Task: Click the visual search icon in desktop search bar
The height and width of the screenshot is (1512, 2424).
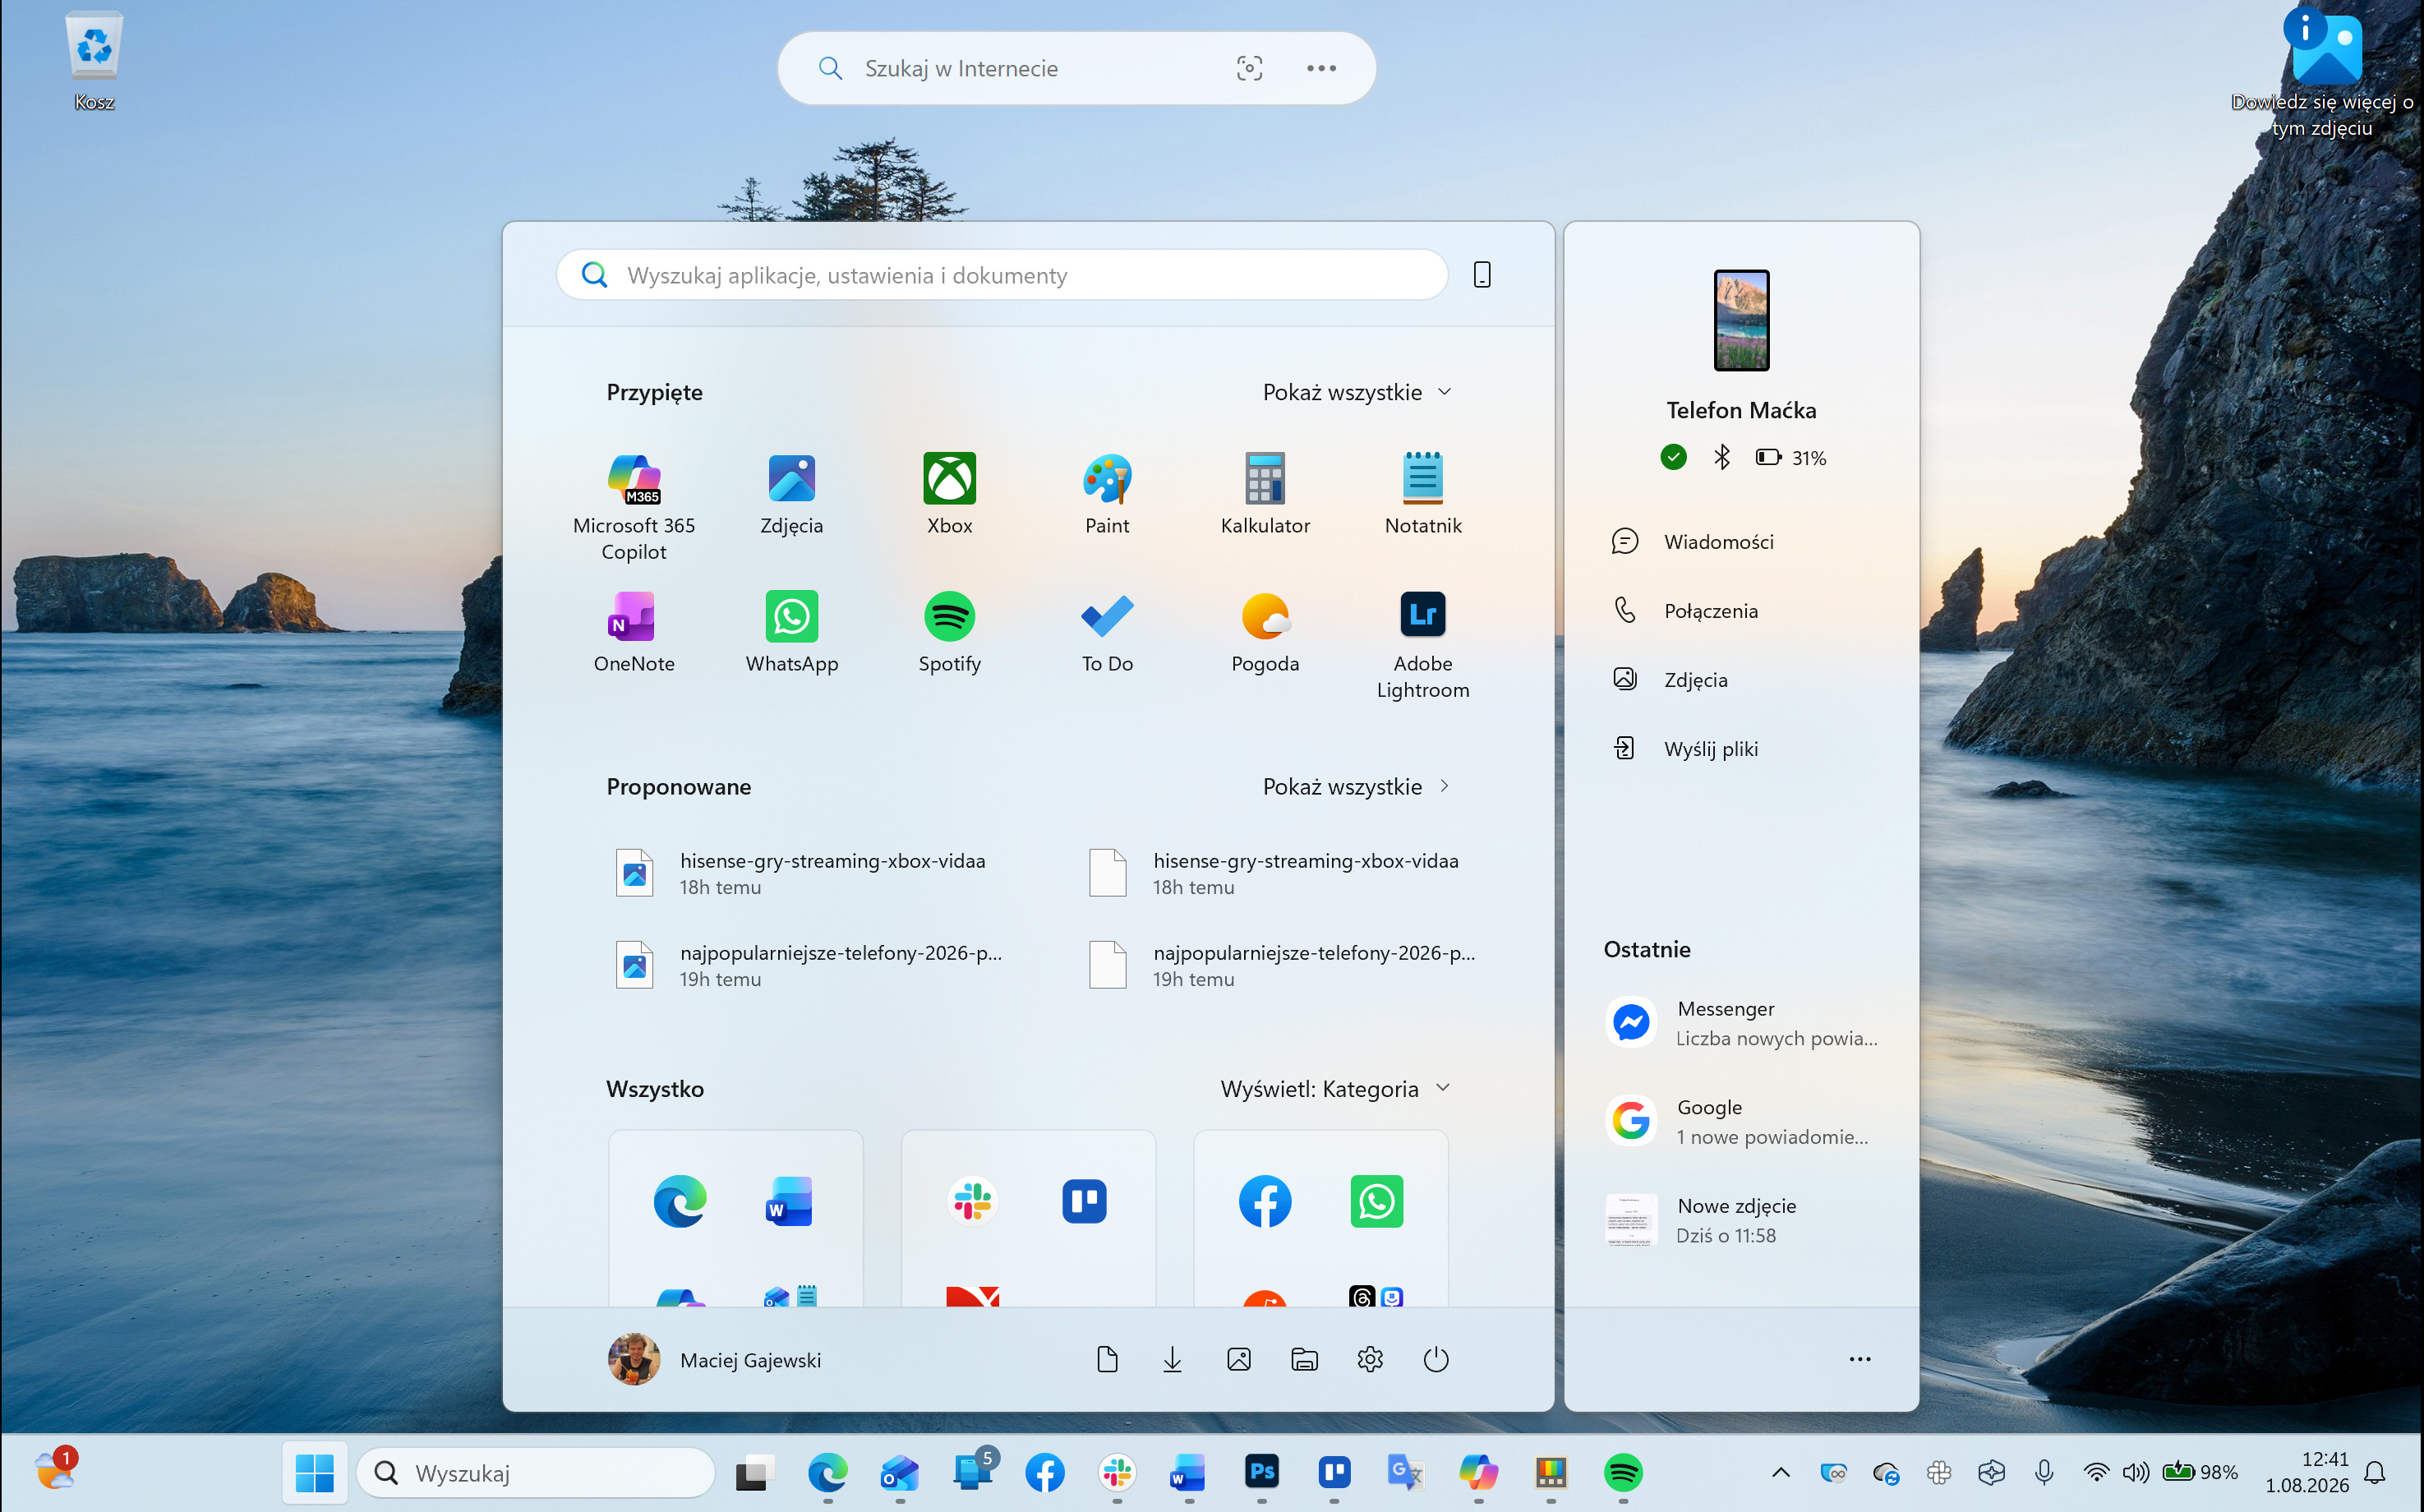Action: [x=1249, y=68]
